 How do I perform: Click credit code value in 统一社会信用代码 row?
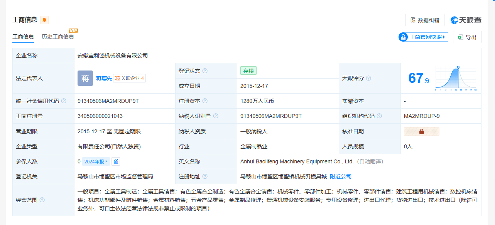click(x=108, y=101)
